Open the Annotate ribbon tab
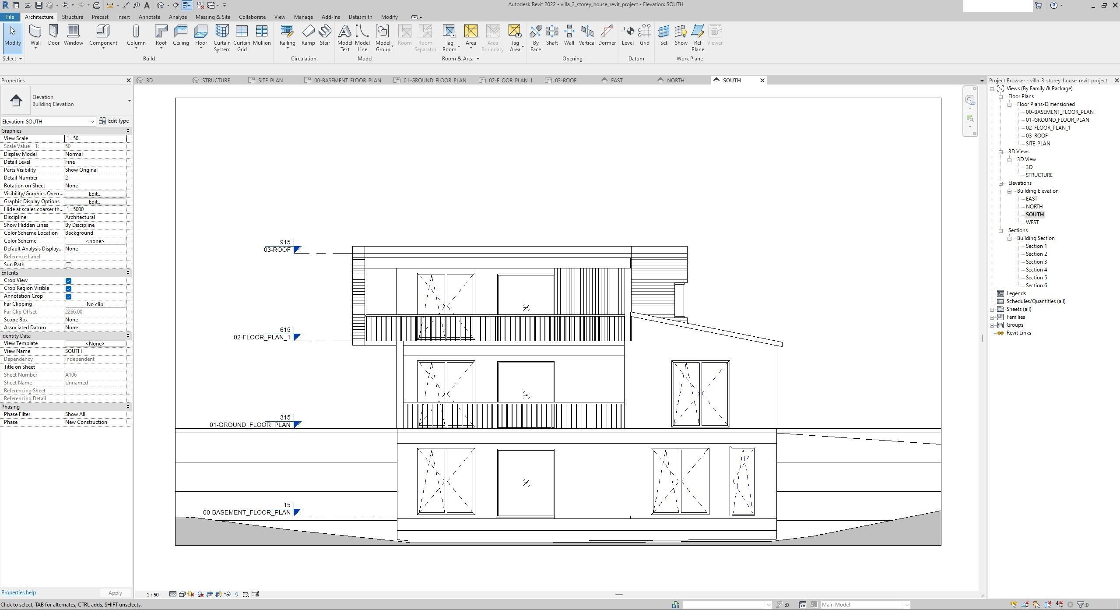This screenshot has width=1120, height=610. 149,17
